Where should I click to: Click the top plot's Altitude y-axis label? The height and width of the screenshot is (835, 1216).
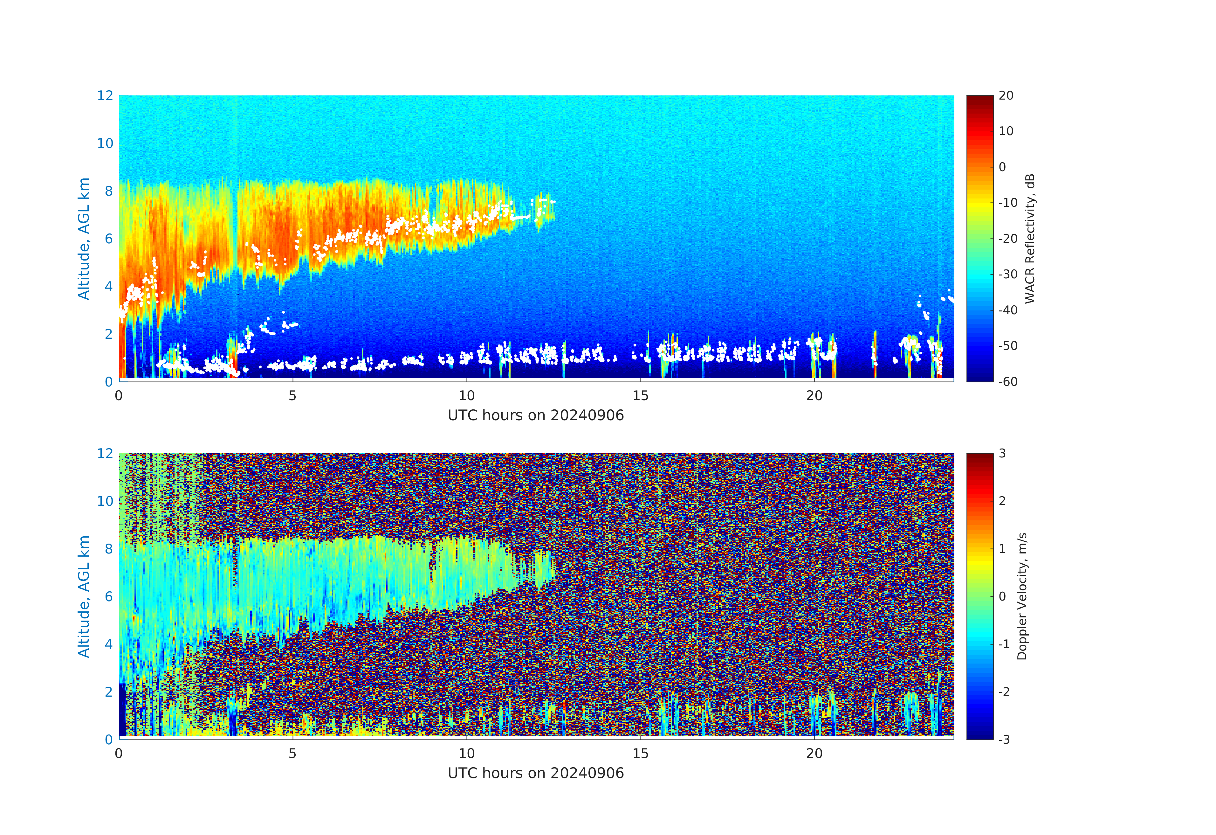pyautogui.click(x=84, y=238)
